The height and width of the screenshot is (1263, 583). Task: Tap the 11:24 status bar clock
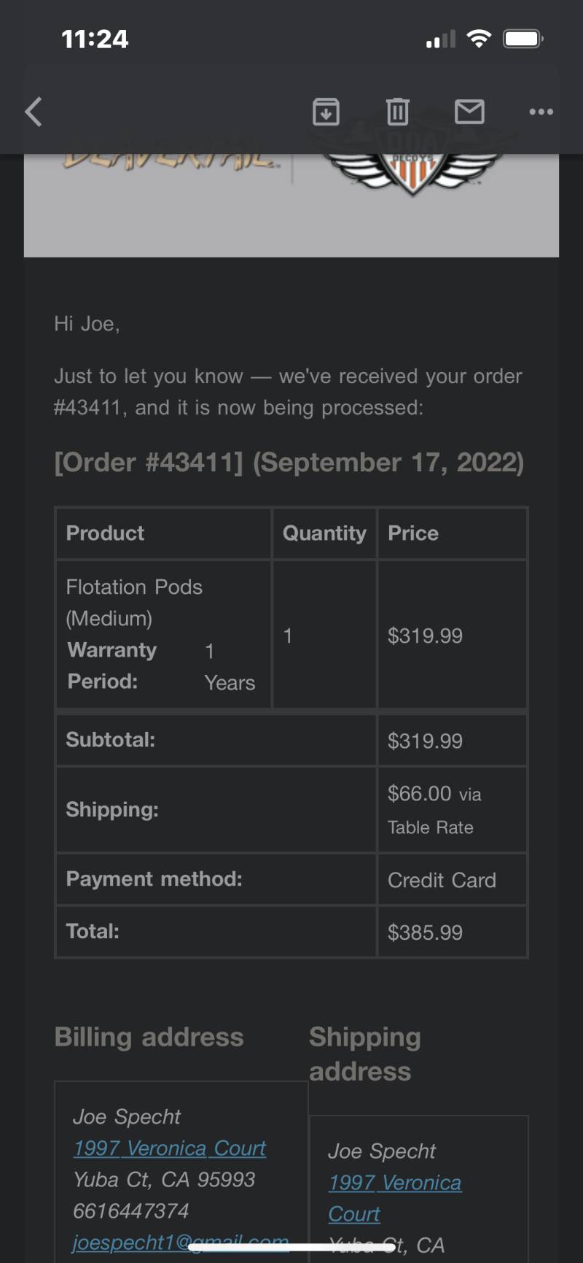pos(95,39)
